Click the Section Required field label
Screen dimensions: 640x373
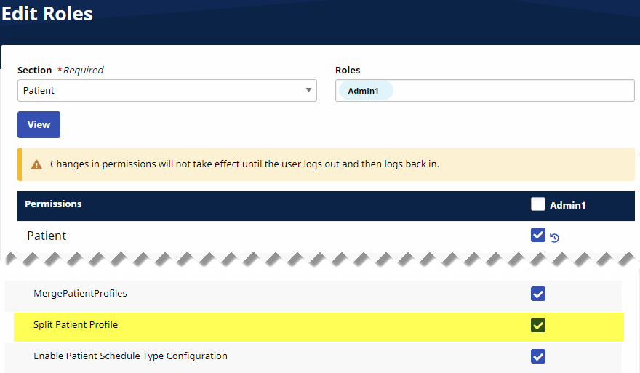60,71
